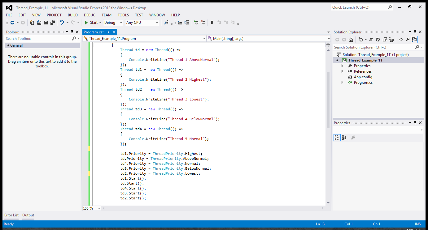Save Program.cs with the single-disk Save icon

pyautogui.click(x=46, y=23)
